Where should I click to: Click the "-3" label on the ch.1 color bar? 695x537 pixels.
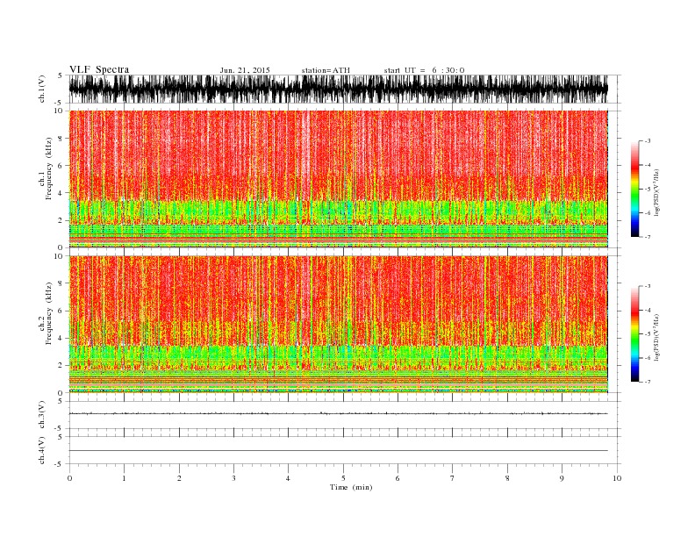coord(648,141)
